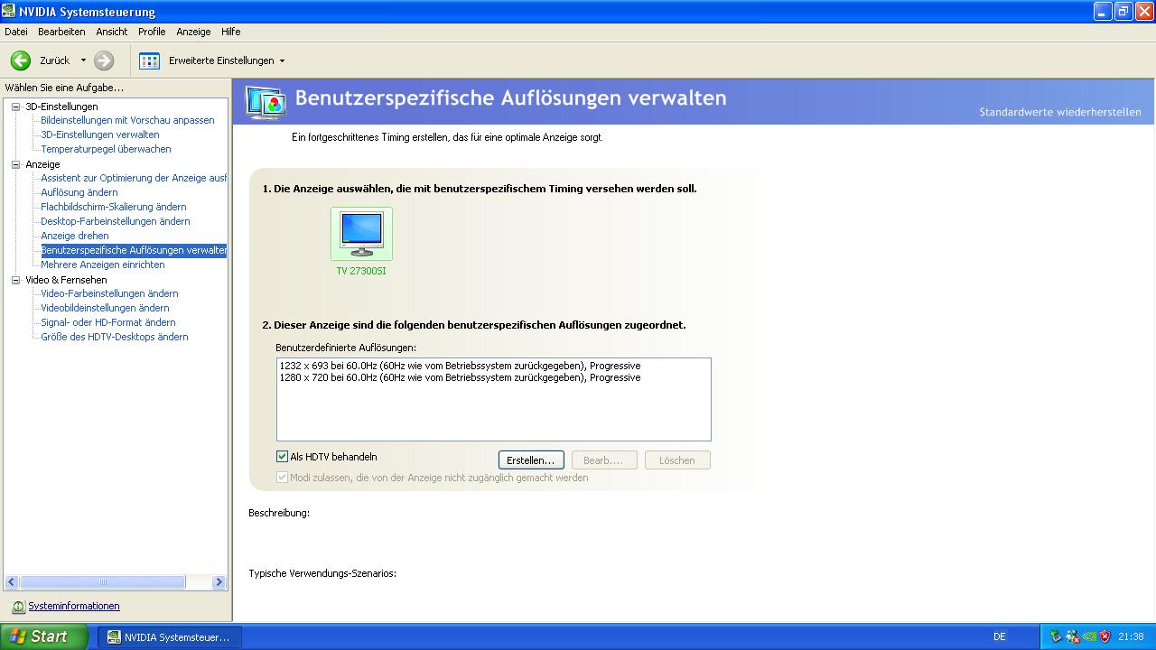Click the Safely Remove Hardware tray icon
Viewport: 1156px width, 650px height.
pyautogui.click(x=1055, y=636)
